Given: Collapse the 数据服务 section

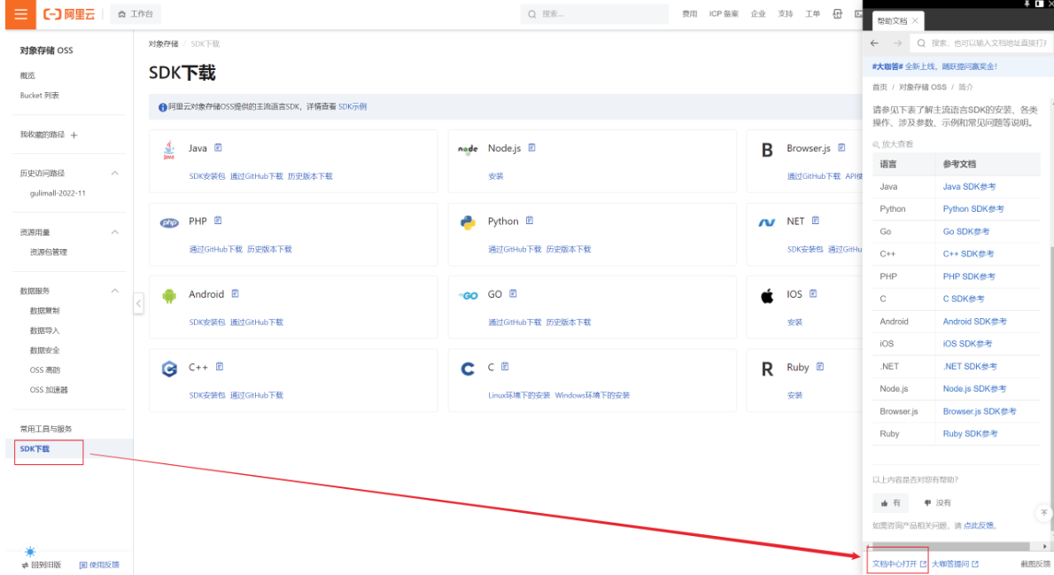Looking at the screenshot, I should pos(115,291).
